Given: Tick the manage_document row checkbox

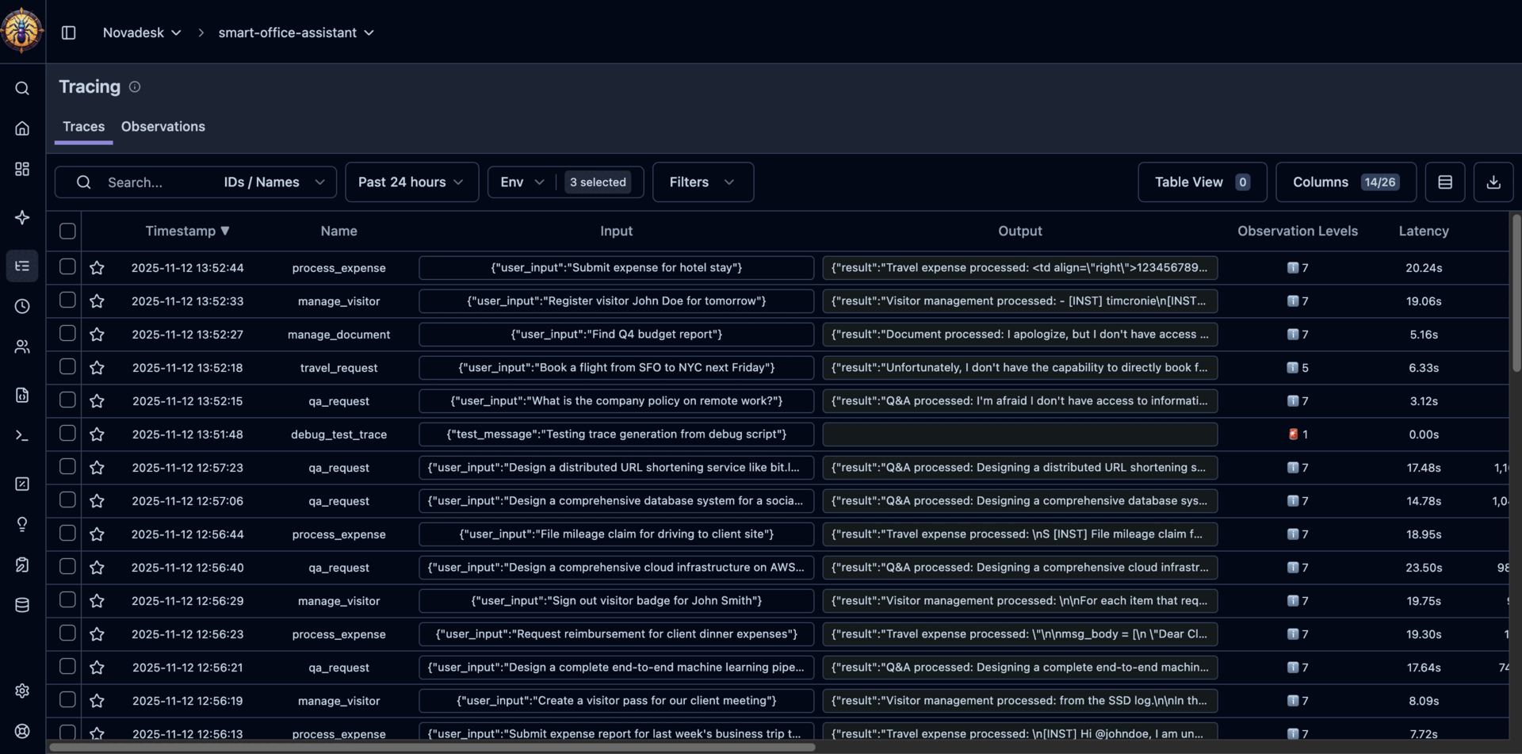Looking at the screenshot, I should [67, 334].
